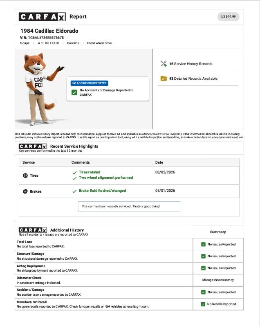The image size is (260, 326).
Task: Click the wrench Service History icon
Action: tap(164, 64)
